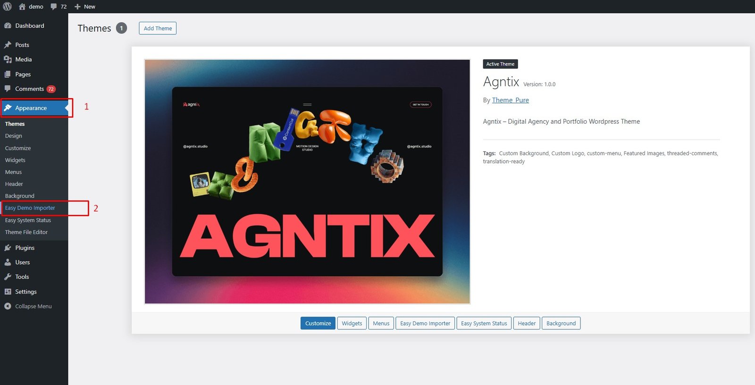Click the 'Version: 1.0.0' text
Screen dimensions: 755x385
pyautogui.click(x=539, y=84)
